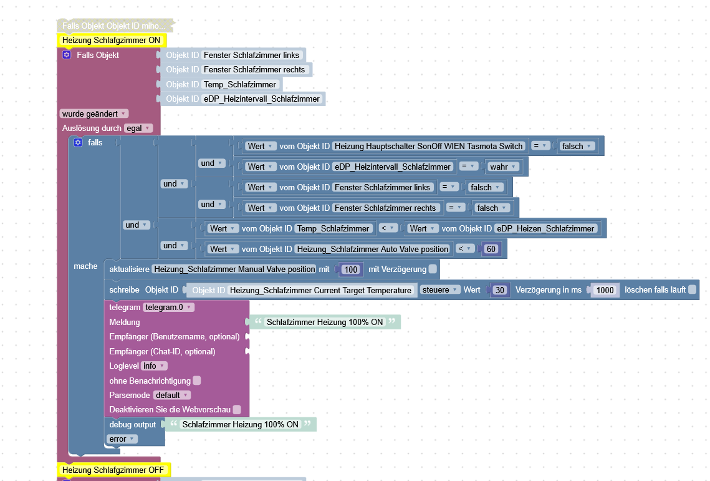Viewport: 710px width, 481px height.
Task: Open less-than operator dropdown before value 60
Action: pos(465,249)
